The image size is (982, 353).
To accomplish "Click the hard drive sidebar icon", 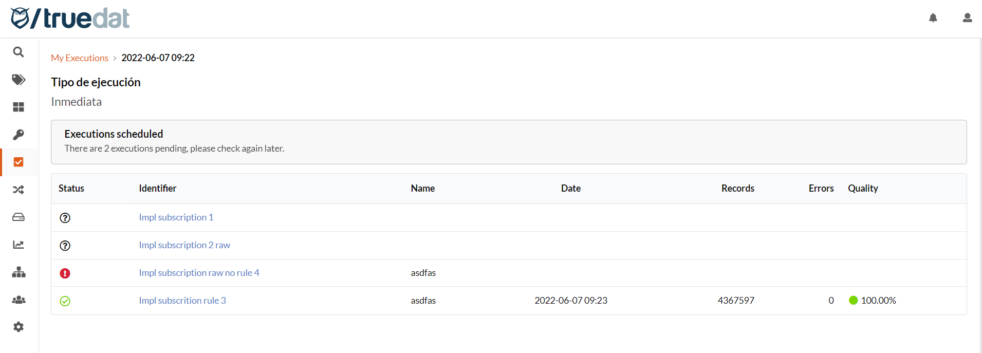I will pos(18,217).
